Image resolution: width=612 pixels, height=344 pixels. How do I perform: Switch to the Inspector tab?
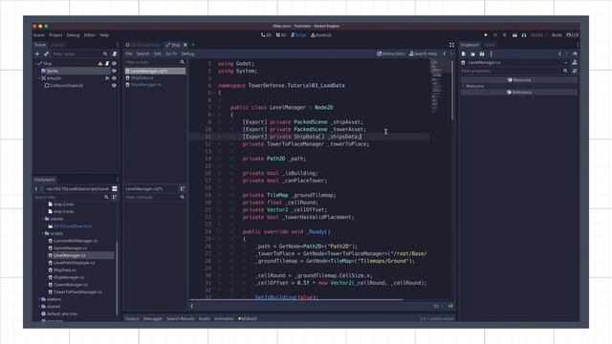click(x=470, y=45)
